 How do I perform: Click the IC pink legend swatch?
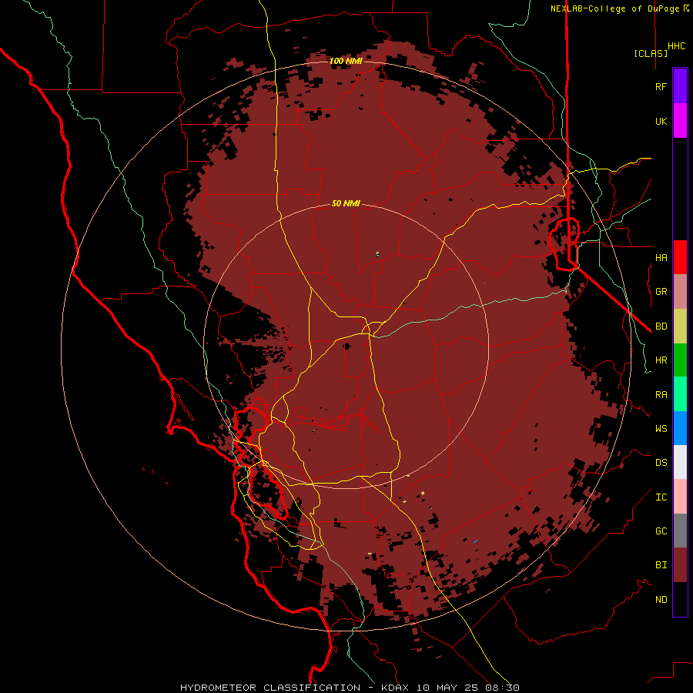[680, 497]
